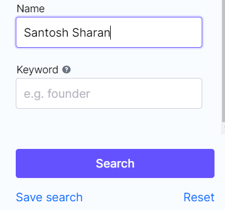Image resolution: width=225 pixels, height=210 pixels.
Task: Click the Name field label
Action: coord(31,9)
